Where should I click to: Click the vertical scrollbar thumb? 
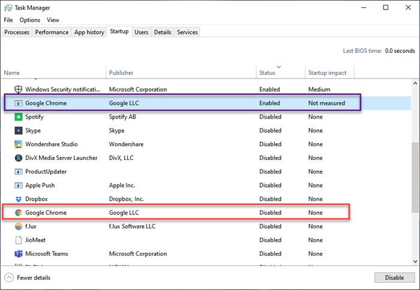click(x=415, y=177)
